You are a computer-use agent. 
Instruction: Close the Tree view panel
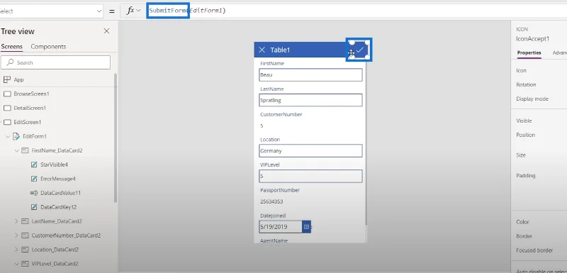(107, 31)
